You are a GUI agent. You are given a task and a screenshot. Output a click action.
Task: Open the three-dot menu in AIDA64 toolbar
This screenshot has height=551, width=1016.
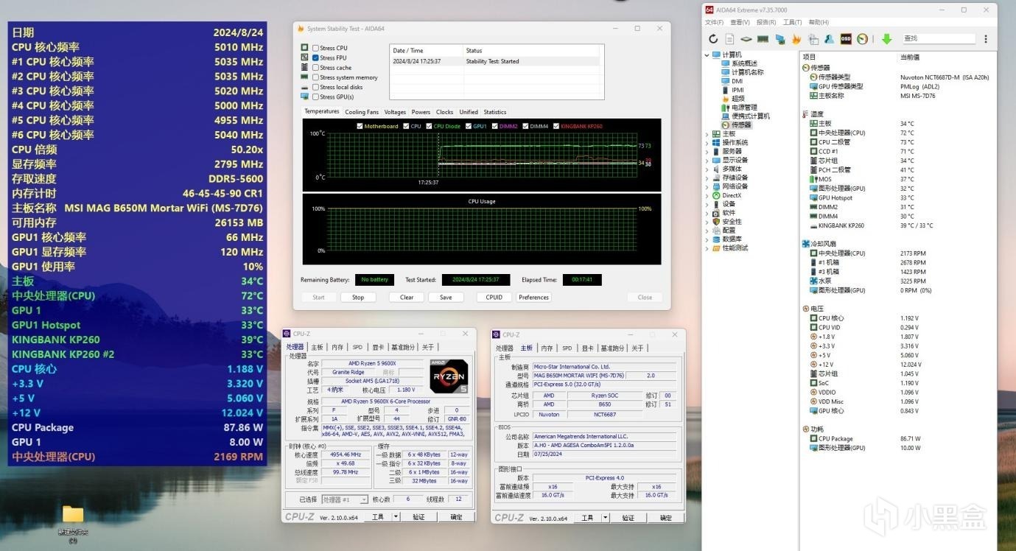tap(986, 39)
